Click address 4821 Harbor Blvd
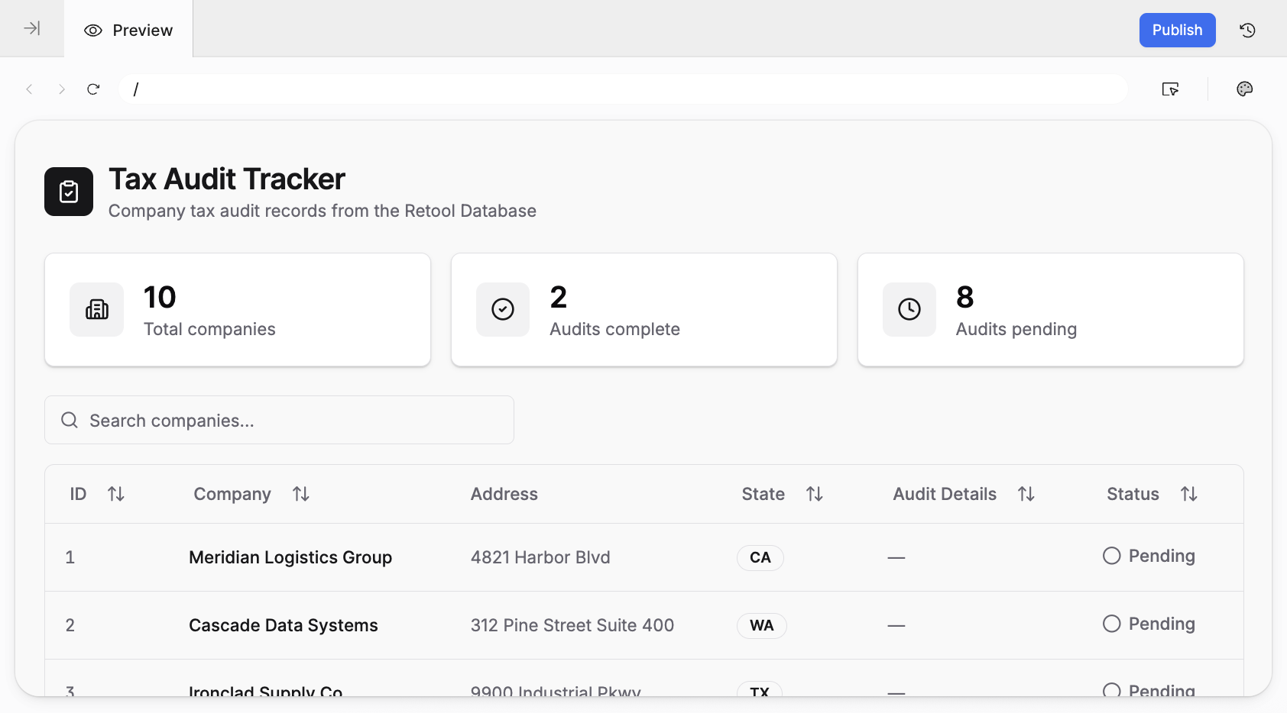1287x713 pixels. pos(540,557)
